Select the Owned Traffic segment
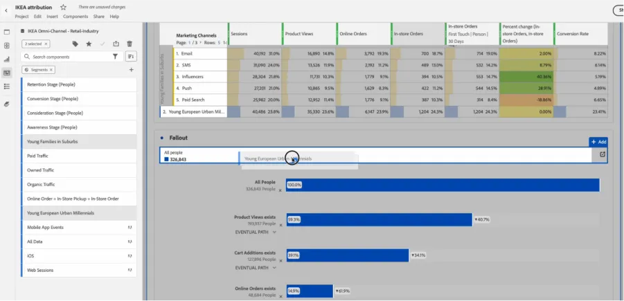 tap(79, 170)
